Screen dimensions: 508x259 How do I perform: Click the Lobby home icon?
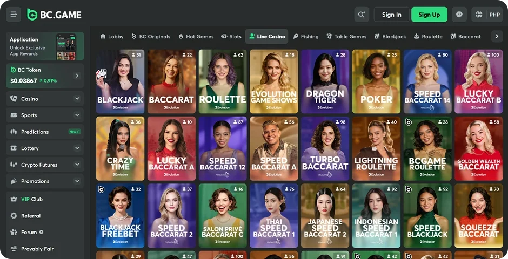103,36
